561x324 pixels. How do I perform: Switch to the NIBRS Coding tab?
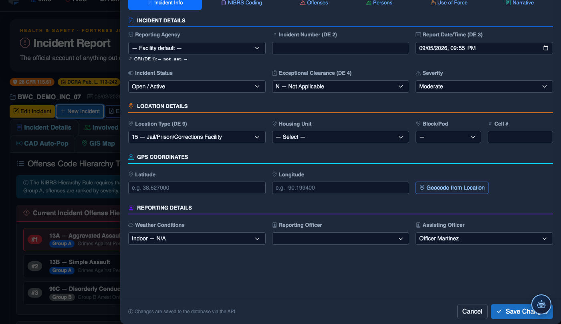pos(242,3)
